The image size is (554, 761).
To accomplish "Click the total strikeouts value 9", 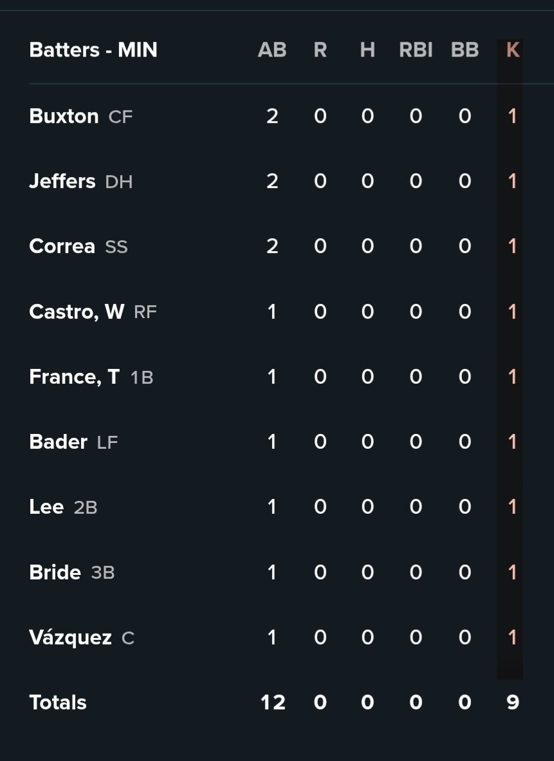I will tap(512, 702).
